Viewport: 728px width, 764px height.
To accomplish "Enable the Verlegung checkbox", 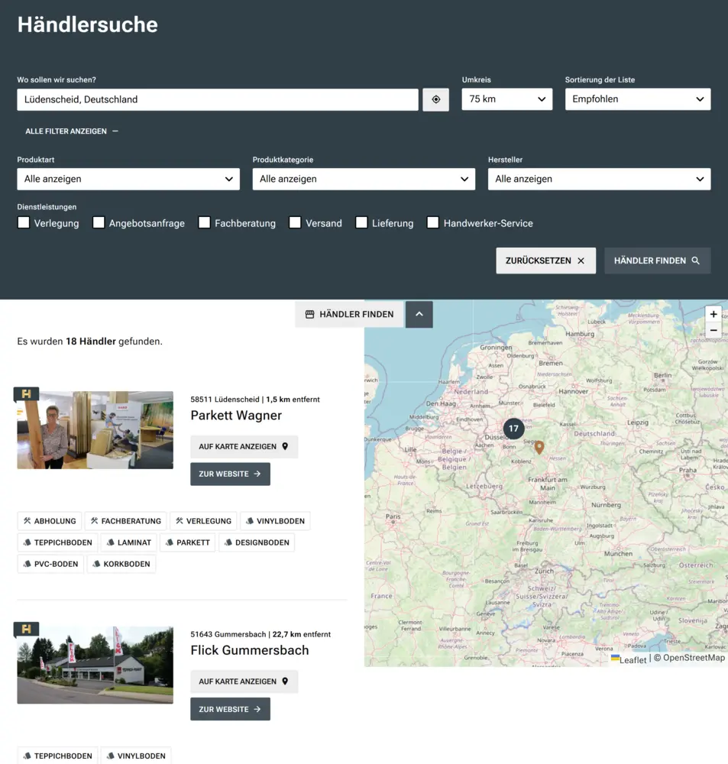I will 24,223.
